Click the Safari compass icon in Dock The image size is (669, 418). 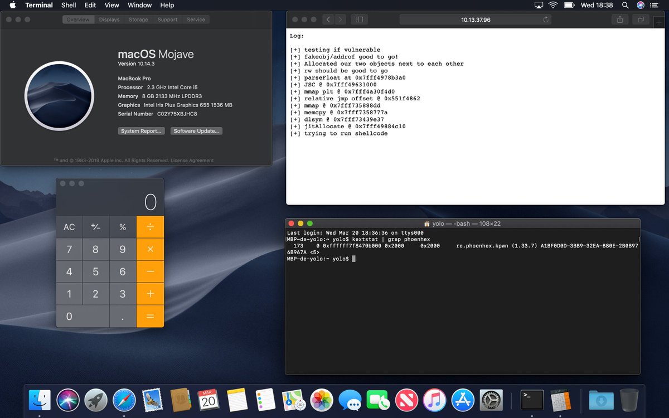(x=124, y=400)
